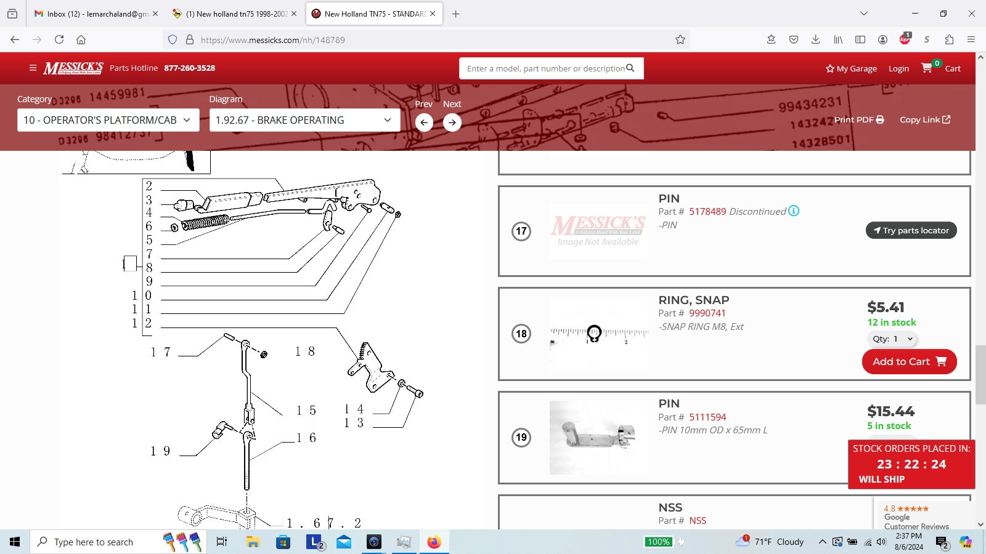Go to previous diagram arrow
The width and height of the screenshot is (986, 554).
click(x=424, y=122)
